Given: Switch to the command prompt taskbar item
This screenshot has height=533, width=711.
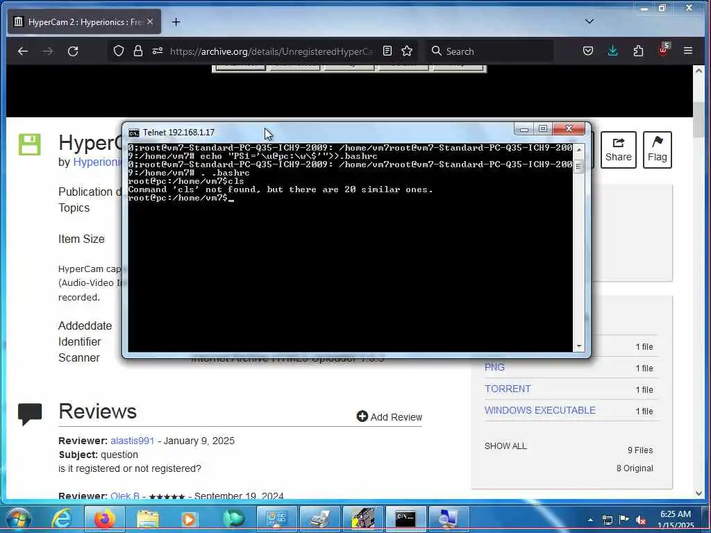Looking at the screenshot, I should pyautogui.click(x=405, y=518).
